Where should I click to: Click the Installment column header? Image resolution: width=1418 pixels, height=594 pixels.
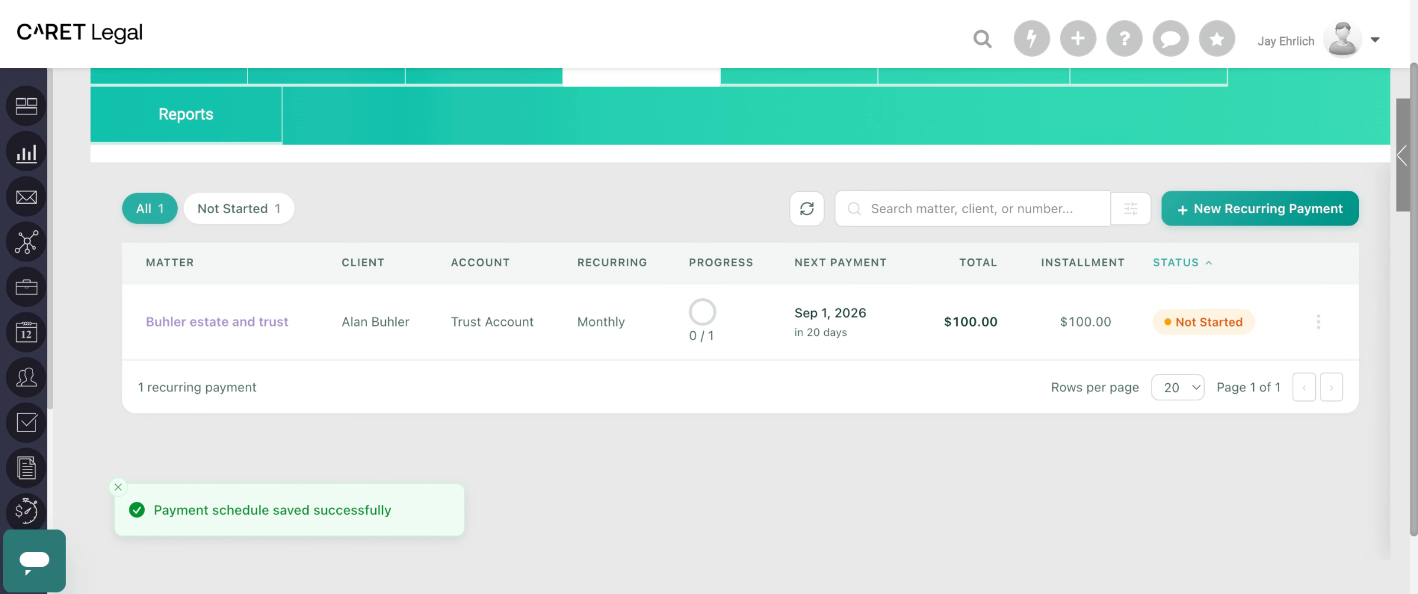click(1082, 263)
